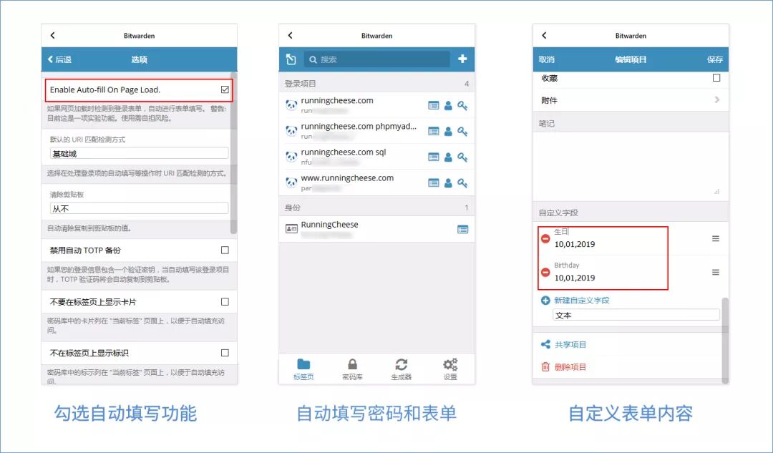Click the pop-out window icon beside search
Screen dimensions: 773x453
(x=291, y=59)
